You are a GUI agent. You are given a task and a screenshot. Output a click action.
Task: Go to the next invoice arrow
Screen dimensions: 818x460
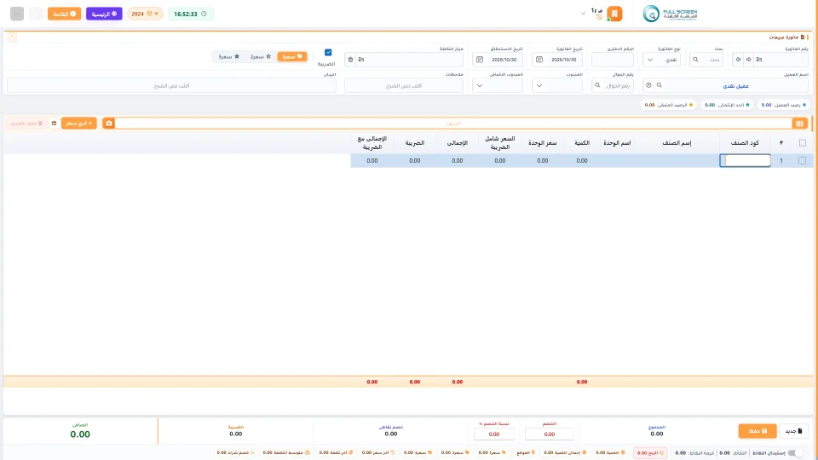pyautogui.click(x=749, y=60)
